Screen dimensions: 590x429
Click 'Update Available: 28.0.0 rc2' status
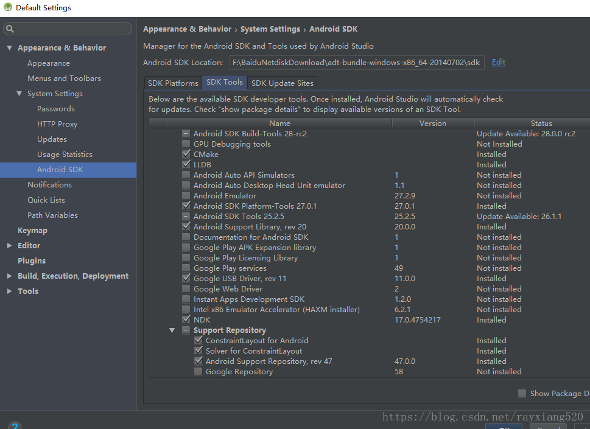click(x=525, y=133)
